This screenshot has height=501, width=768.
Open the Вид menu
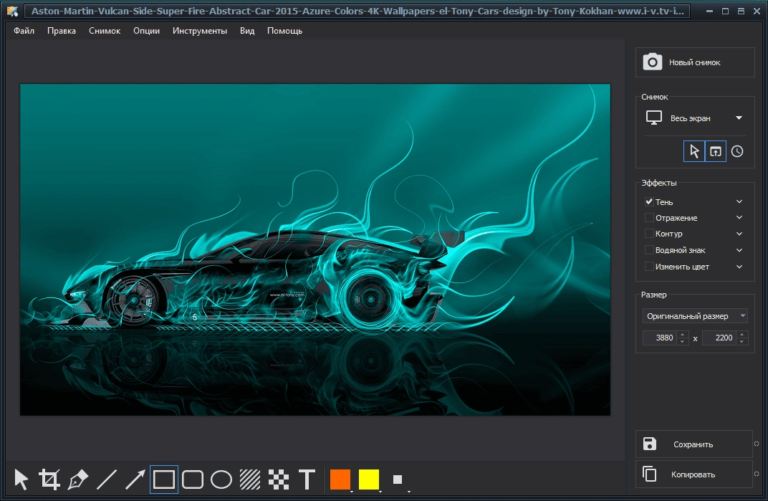[247, 30]
